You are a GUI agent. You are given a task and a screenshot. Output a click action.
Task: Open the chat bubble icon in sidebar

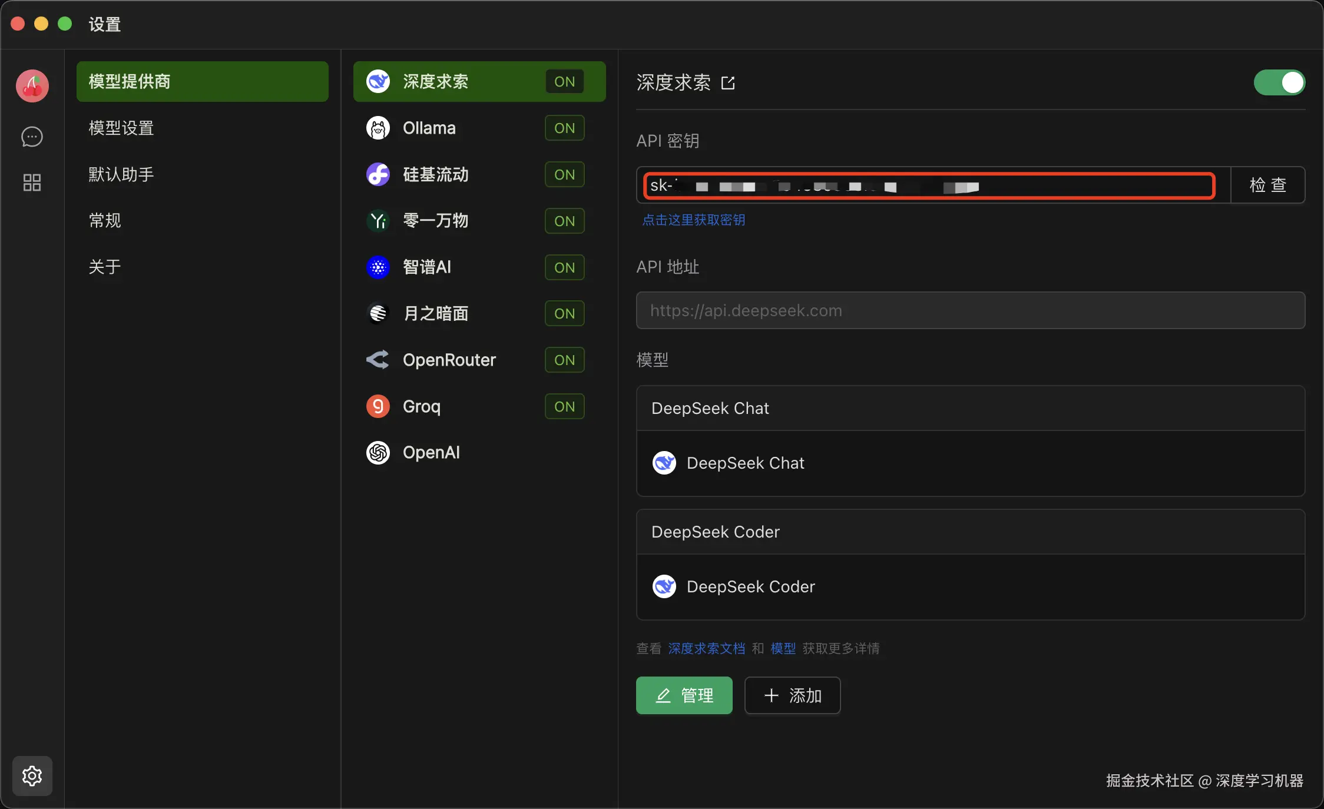32,137
